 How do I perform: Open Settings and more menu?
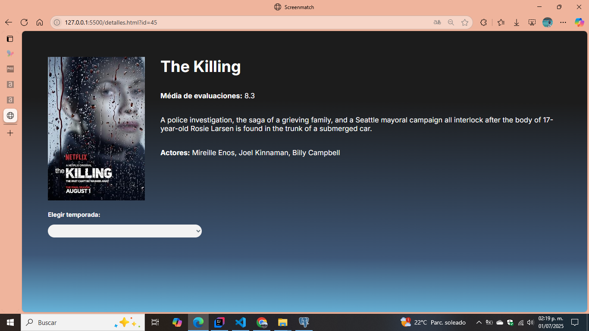[563, 22]
